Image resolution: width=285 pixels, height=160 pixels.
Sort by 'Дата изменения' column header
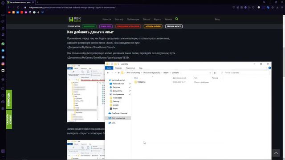179,78
